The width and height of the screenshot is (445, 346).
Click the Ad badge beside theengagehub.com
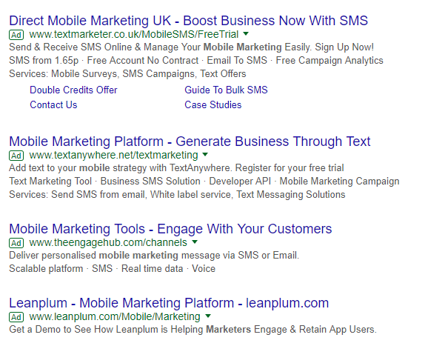click(16, 243)
